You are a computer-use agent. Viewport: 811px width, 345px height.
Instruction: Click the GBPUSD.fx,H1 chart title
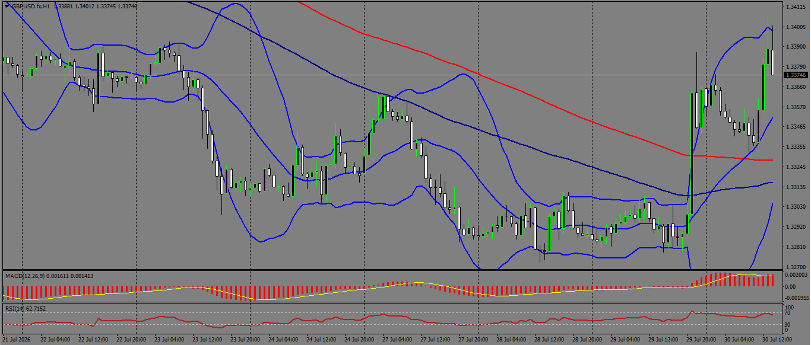30,6
